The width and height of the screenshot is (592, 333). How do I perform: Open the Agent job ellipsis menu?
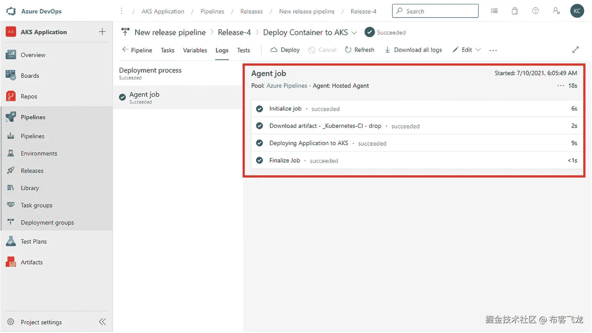click(x=560, y=86)
